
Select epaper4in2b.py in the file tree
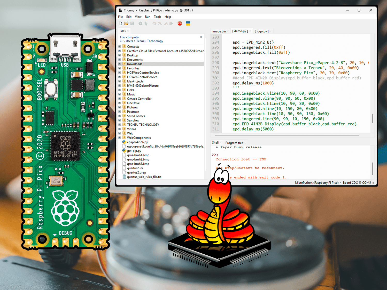point(137,142)
